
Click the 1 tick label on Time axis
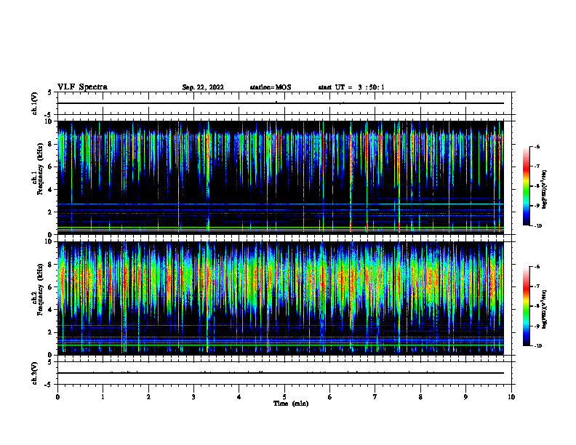(103, 397)
